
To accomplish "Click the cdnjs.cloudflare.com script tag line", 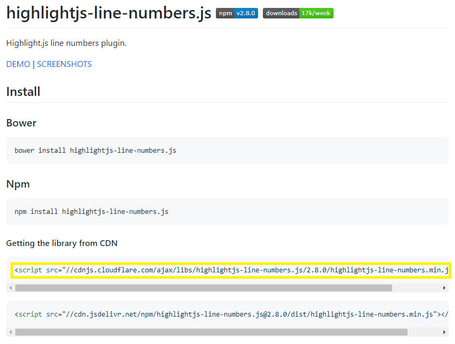I will [x=232, y=270].
